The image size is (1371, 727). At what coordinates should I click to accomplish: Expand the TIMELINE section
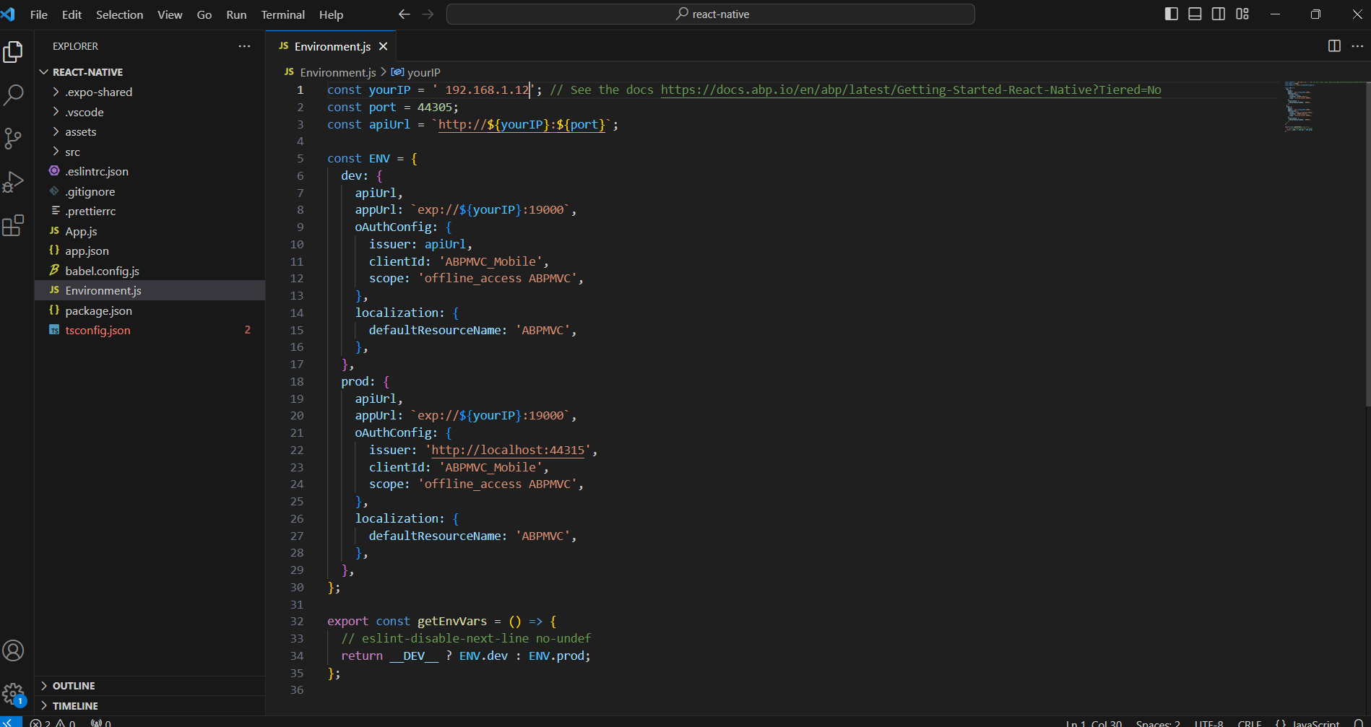click(75, 706)
